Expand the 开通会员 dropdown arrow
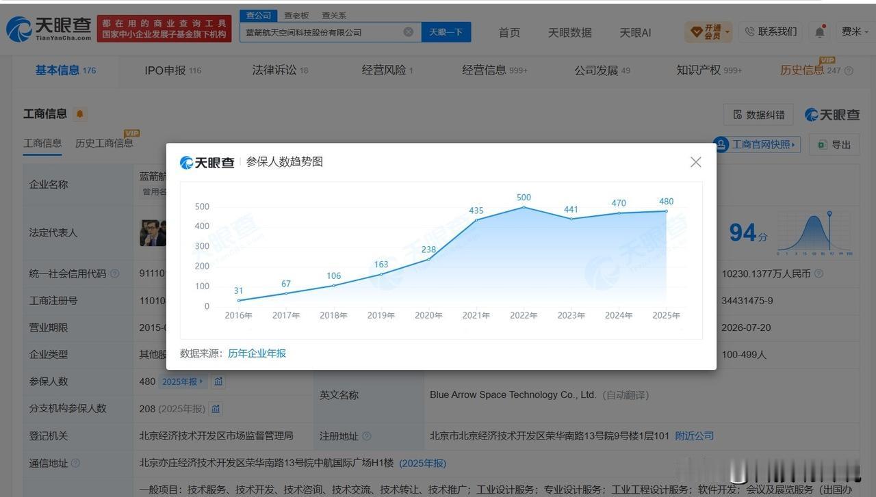Image resolution: width=876 pixels, height=497 pixels. (727, 32)
